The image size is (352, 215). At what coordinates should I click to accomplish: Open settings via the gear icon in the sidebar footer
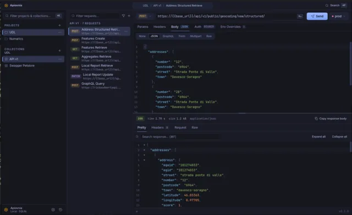53,210
